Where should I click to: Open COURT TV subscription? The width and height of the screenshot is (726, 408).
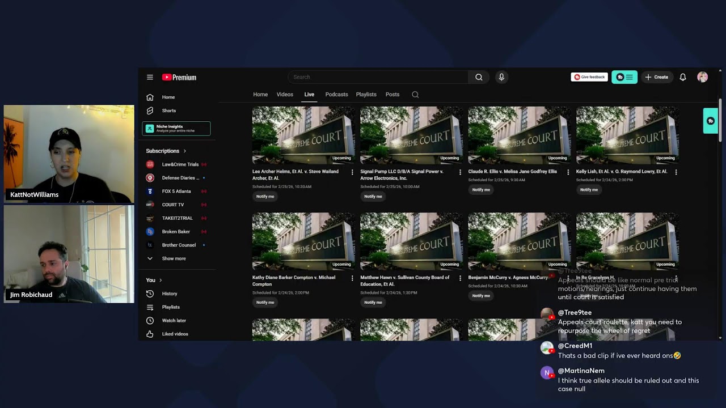pyautogui.click(x=177, y=205)
